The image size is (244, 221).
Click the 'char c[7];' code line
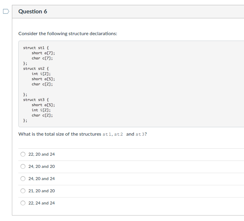[42, 58]
